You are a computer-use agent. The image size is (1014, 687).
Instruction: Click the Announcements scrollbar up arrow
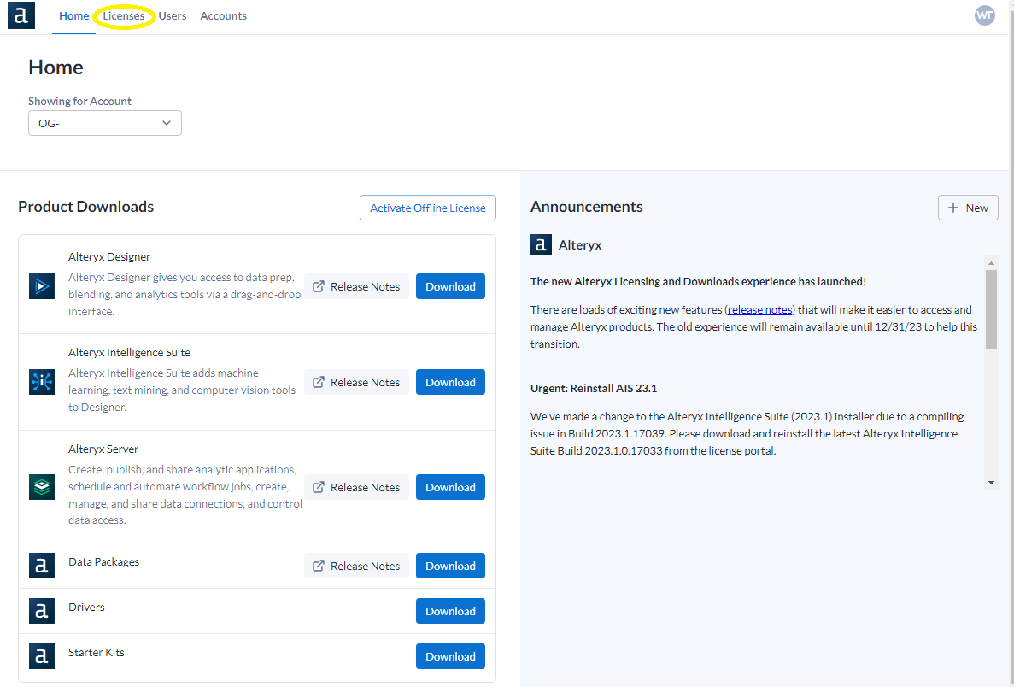pos(991,262)
